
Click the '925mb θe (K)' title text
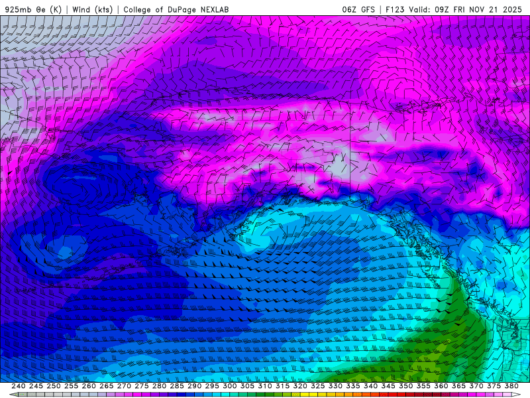(x=33, y=9)
